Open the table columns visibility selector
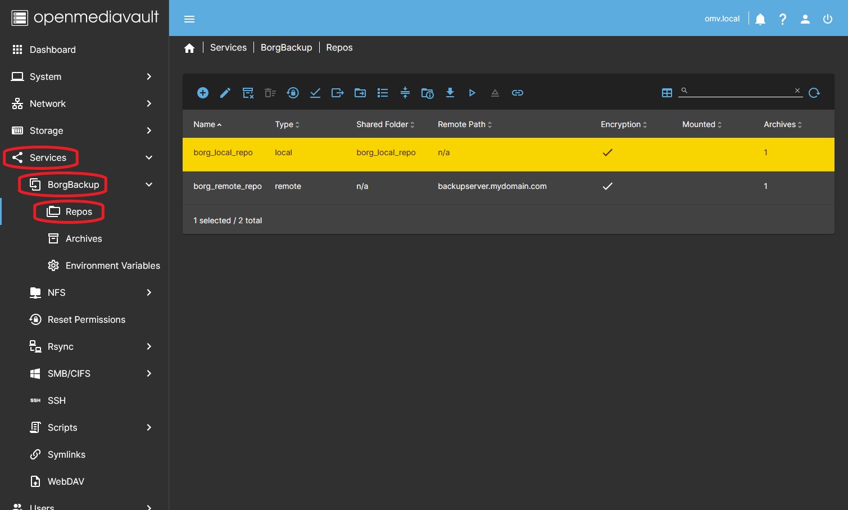The width and height of the screenshot is (848, 510). [667, 93]
